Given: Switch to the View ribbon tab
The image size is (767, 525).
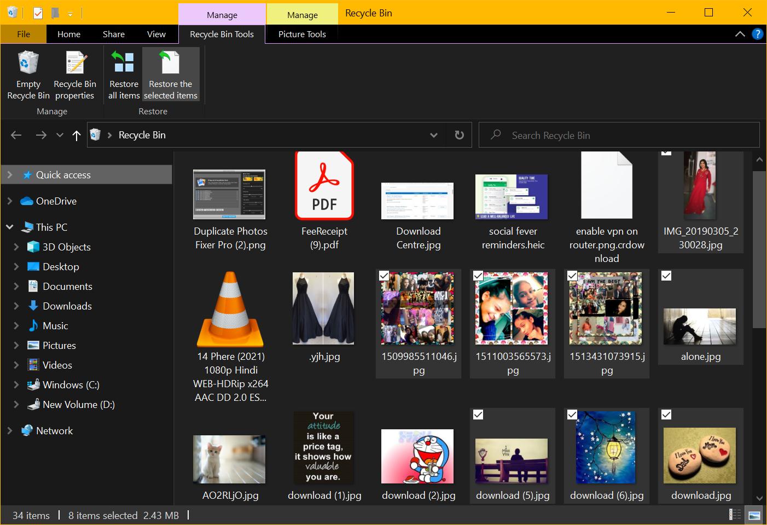Looking at the screenshot, I should (156, 34).
